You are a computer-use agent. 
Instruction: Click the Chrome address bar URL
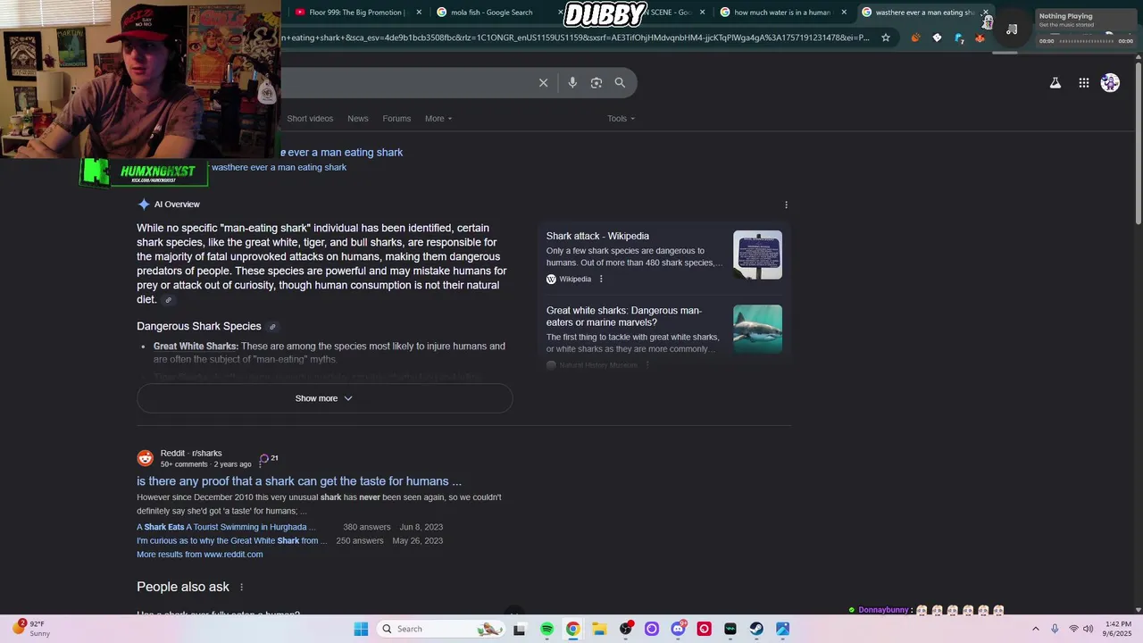(576, 38)
